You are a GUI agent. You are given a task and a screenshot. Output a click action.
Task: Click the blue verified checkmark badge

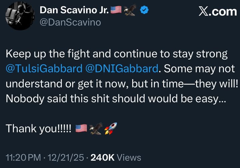[x=144, y=11]
